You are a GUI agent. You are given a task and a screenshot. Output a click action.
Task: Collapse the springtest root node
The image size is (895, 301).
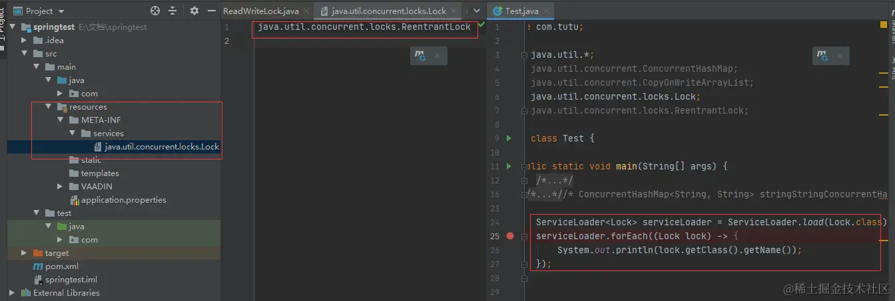coord(13,27)
